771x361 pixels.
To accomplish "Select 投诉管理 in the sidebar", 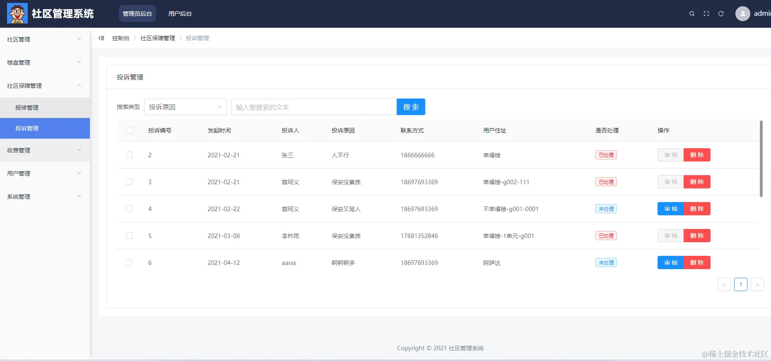I will [x=45, y=128].
